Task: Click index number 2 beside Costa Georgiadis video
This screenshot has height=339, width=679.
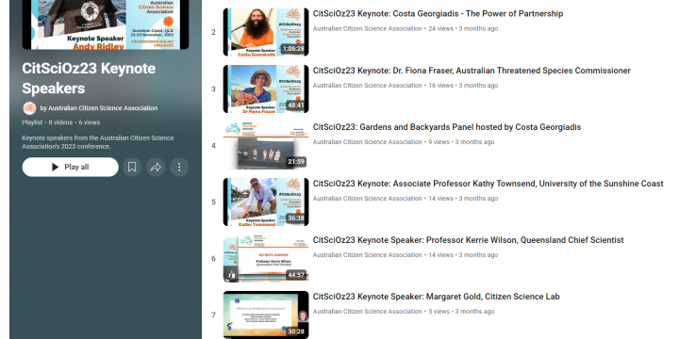Action: click(213, 32)
